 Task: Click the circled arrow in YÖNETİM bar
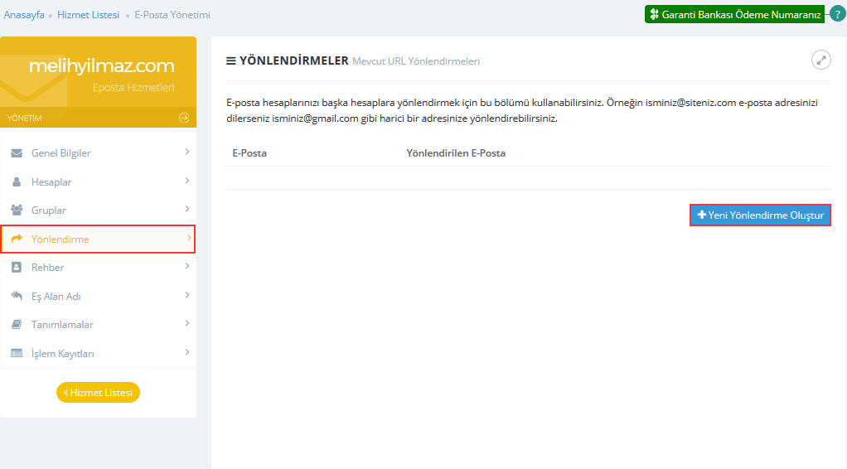(x=184, y=118)
